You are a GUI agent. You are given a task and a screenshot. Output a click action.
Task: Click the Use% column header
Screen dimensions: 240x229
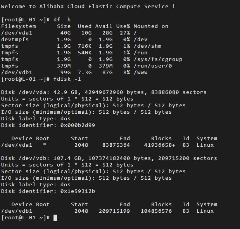click(123, 26)
